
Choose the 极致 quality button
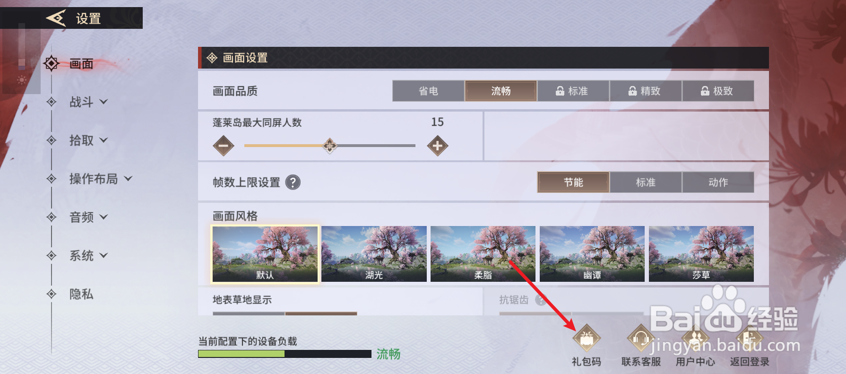(x=718, y=91)
